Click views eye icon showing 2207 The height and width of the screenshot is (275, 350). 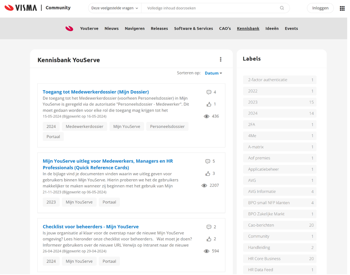(204, 185)
